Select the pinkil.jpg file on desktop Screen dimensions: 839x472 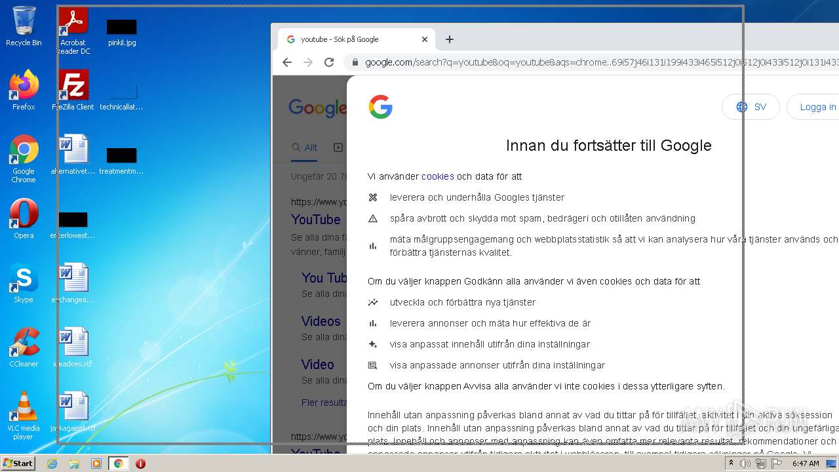point(122,31)
